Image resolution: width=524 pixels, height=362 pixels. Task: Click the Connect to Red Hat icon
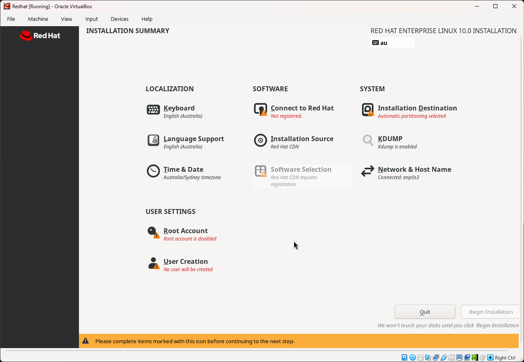[x=261, y=110]
